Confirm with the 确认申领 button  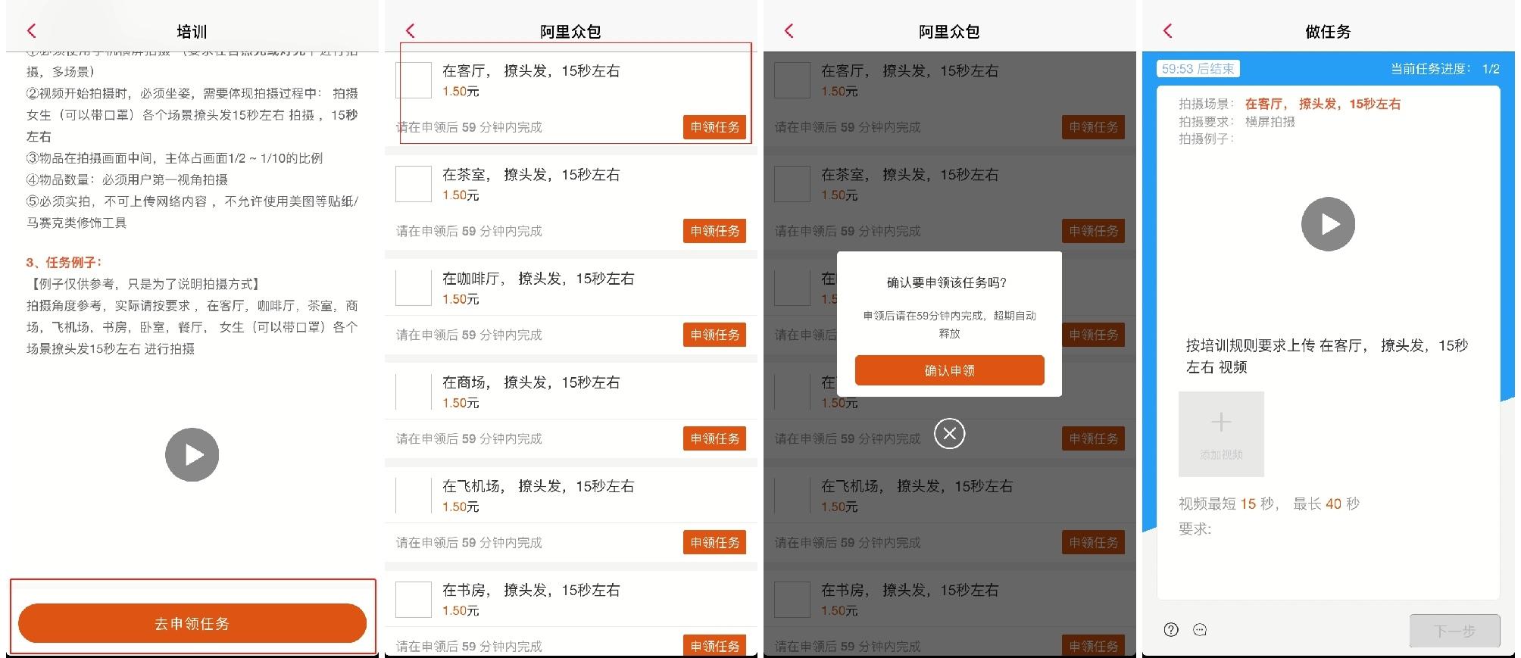click(949, 370)
